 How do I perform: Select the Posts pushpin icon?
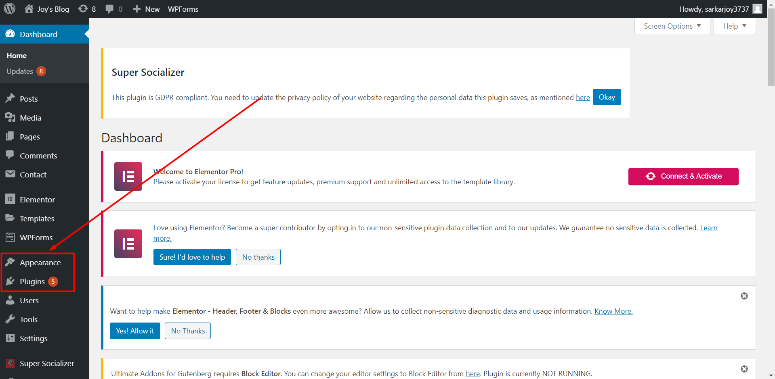tap(11, 98)
